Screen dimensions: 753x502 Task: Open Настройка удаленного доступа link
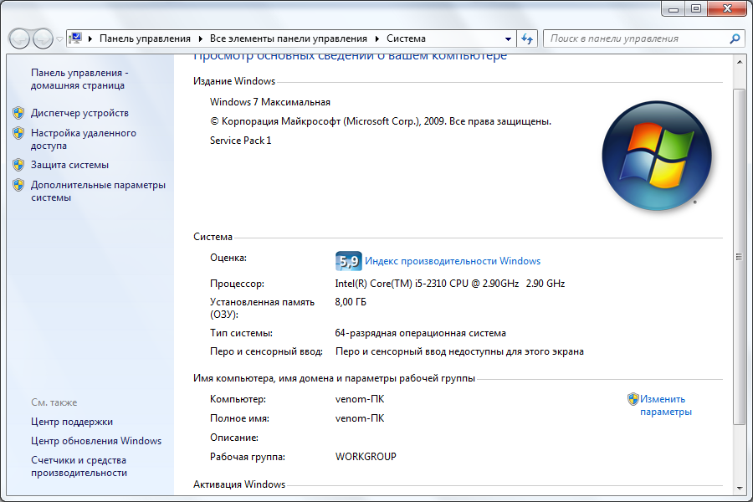[x=84, y=140]
